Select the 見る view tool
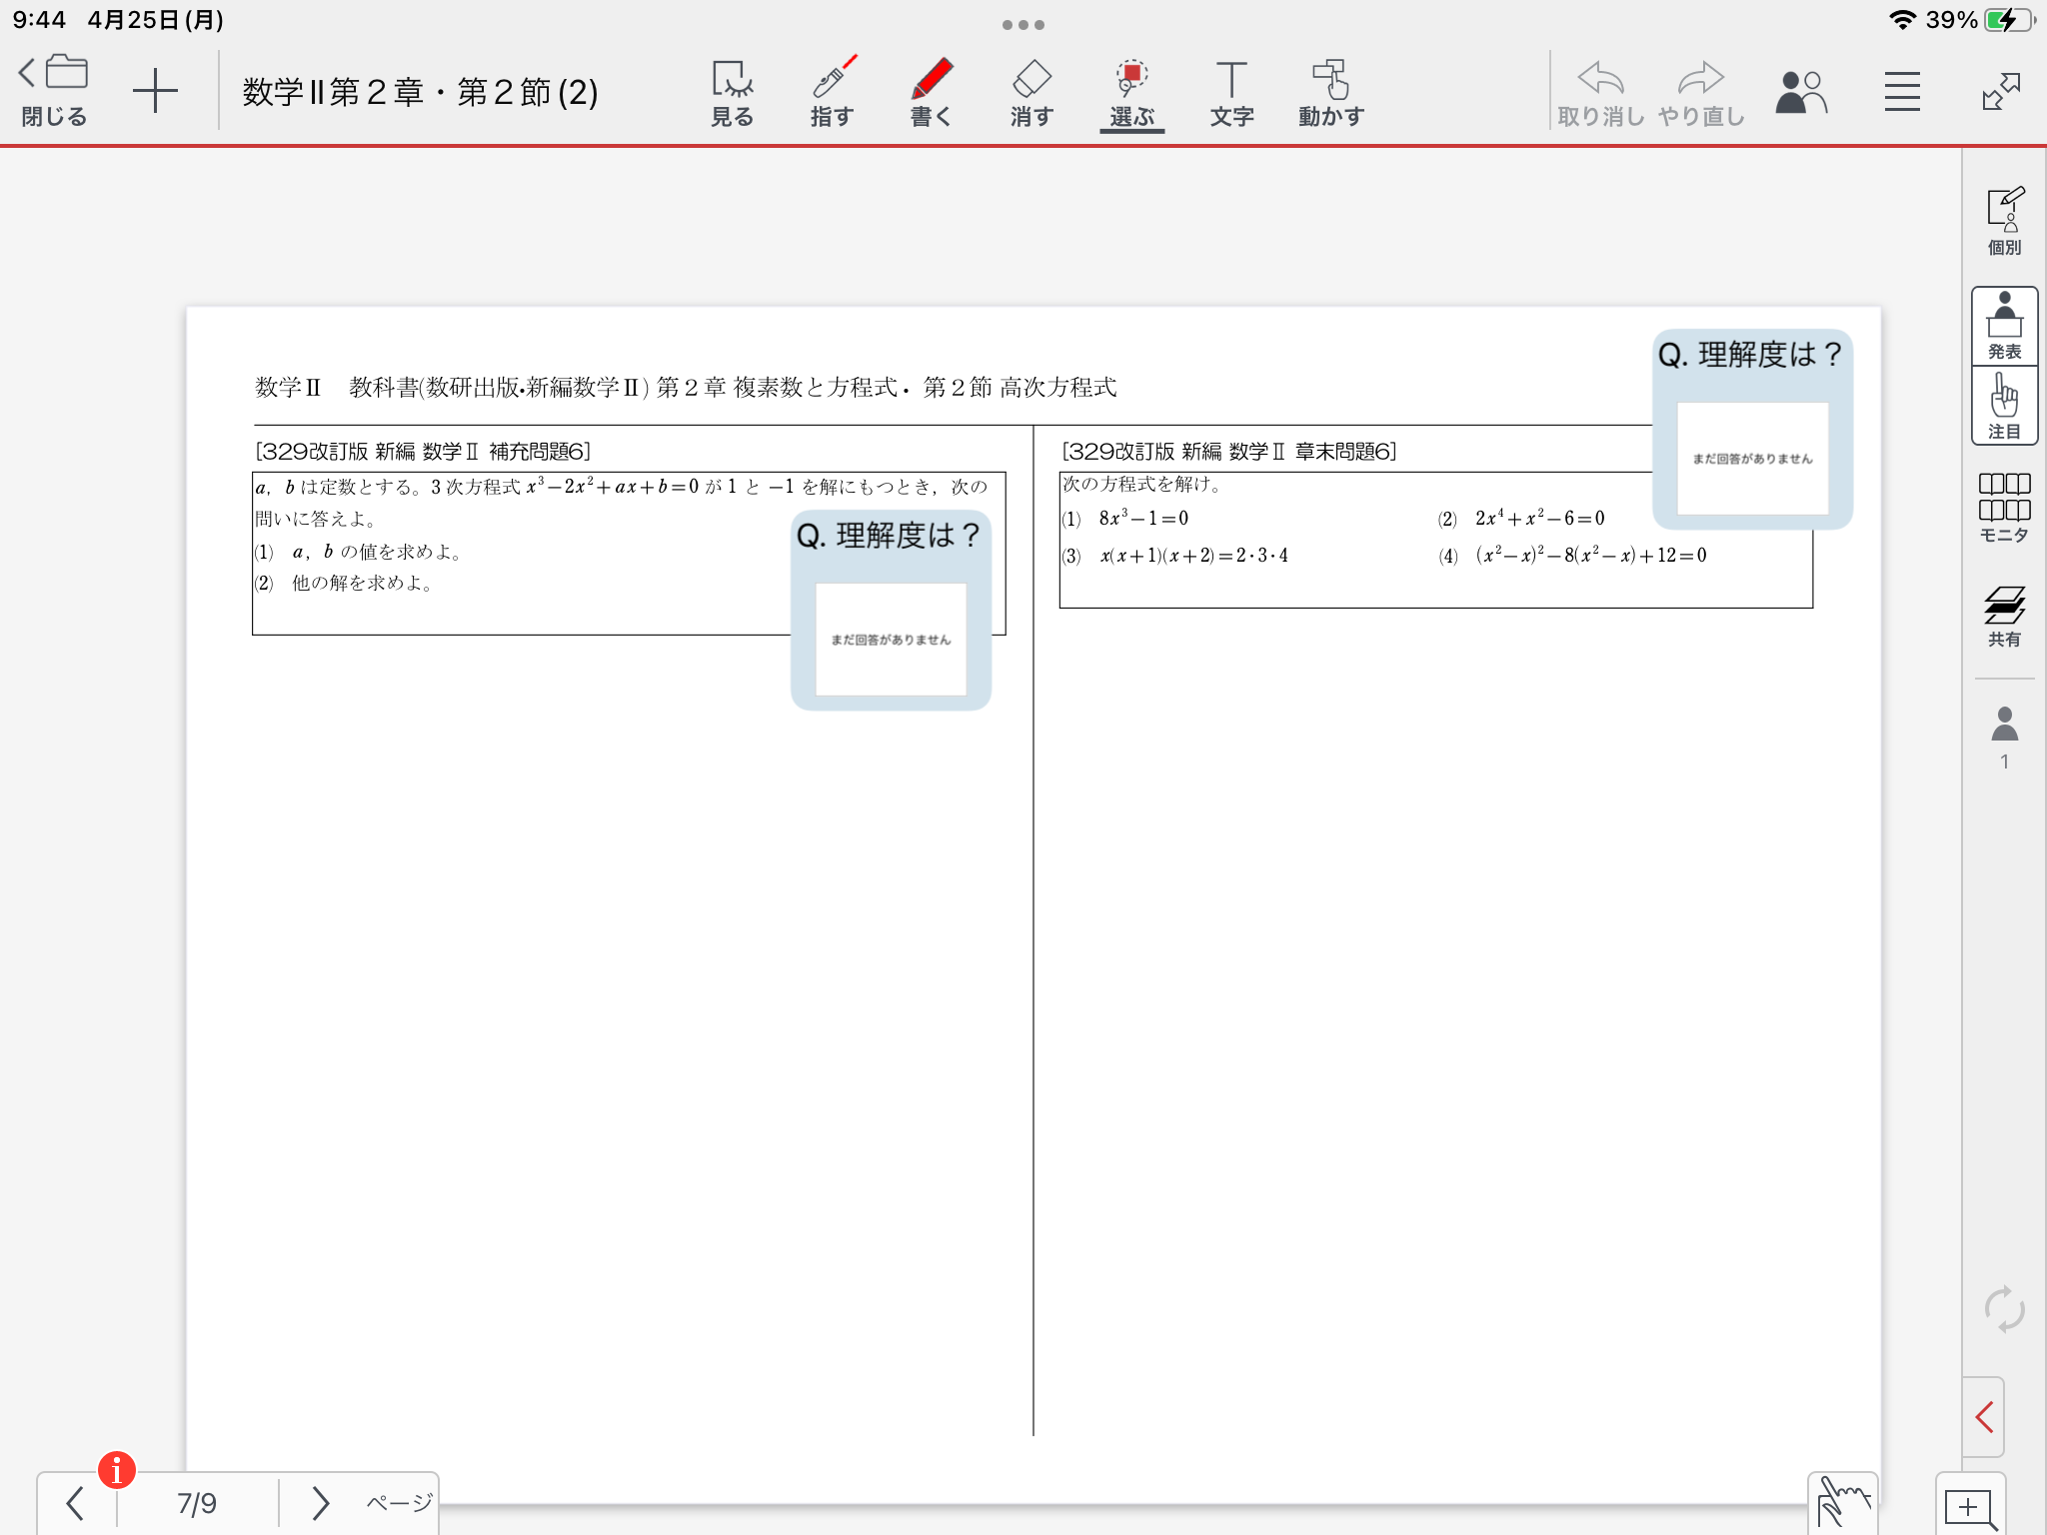The image size is (2047, 1535). point(732,93)
